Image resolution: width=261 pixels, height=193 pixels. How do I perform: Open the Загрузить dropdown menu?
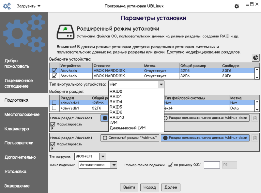point(28,6)
